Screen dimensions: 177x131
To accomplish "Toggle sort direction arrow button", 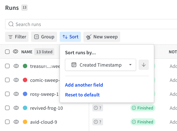I will [144, 65].
